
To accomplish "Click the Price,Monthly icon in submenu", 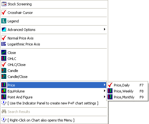I will pos(110,97).
